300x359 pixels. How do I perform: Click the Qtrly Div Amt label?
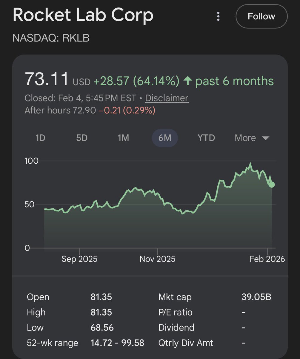pos(186,343)
